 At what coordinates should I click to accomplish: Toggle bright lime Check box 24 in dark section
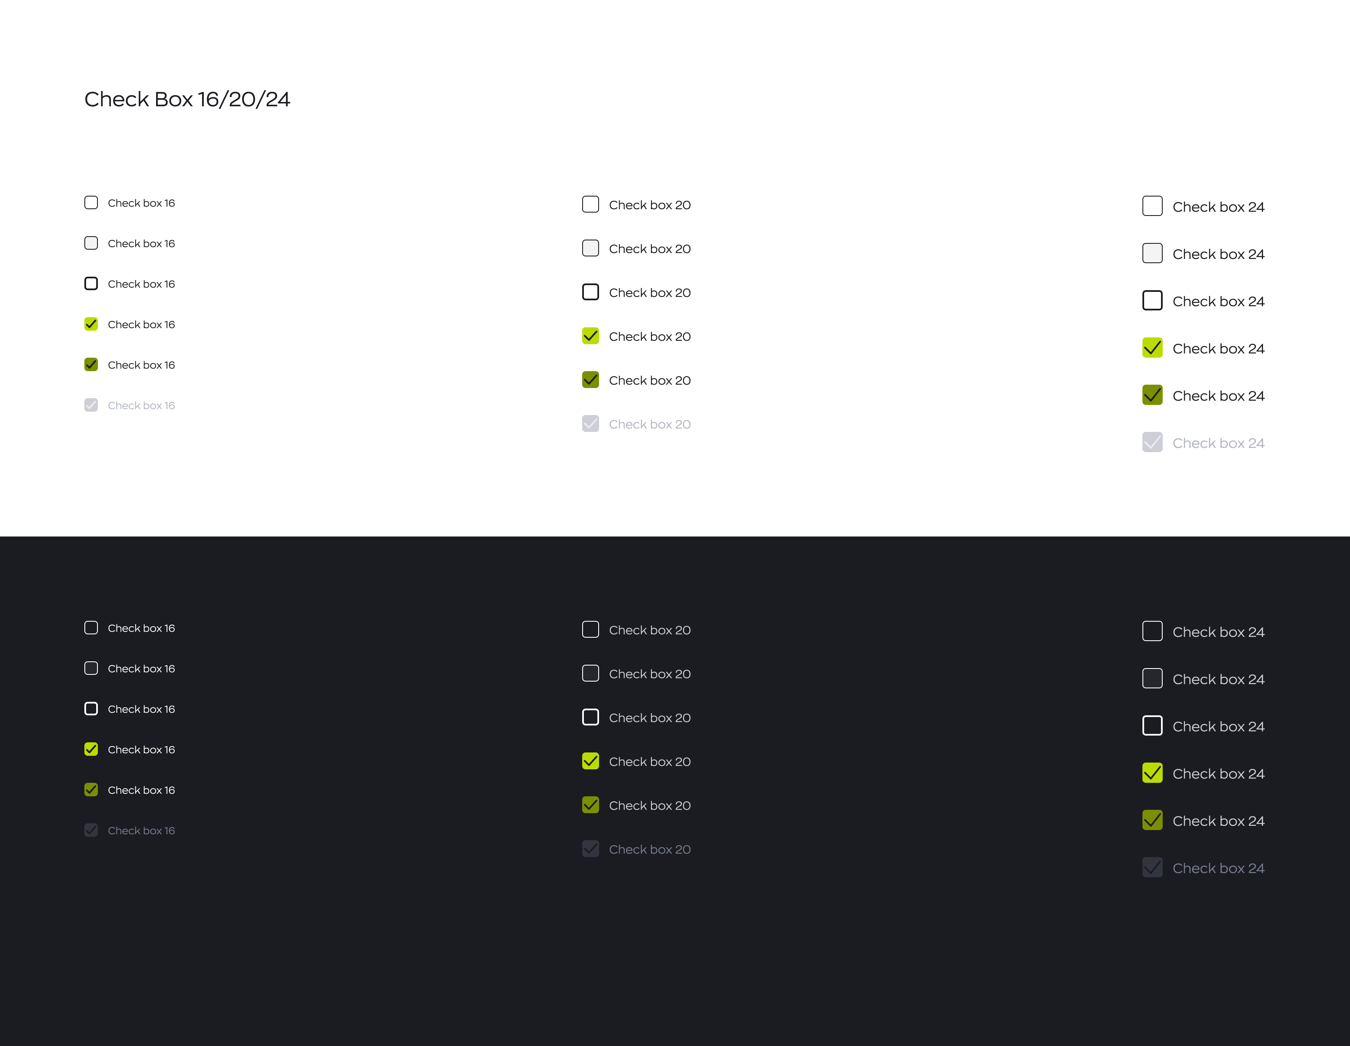point(1152,773)
